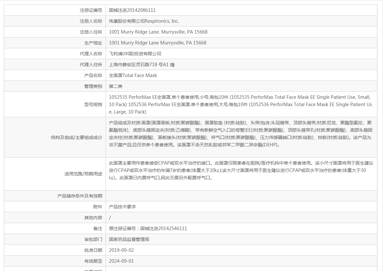Click the 注册人名称 label

91,21
